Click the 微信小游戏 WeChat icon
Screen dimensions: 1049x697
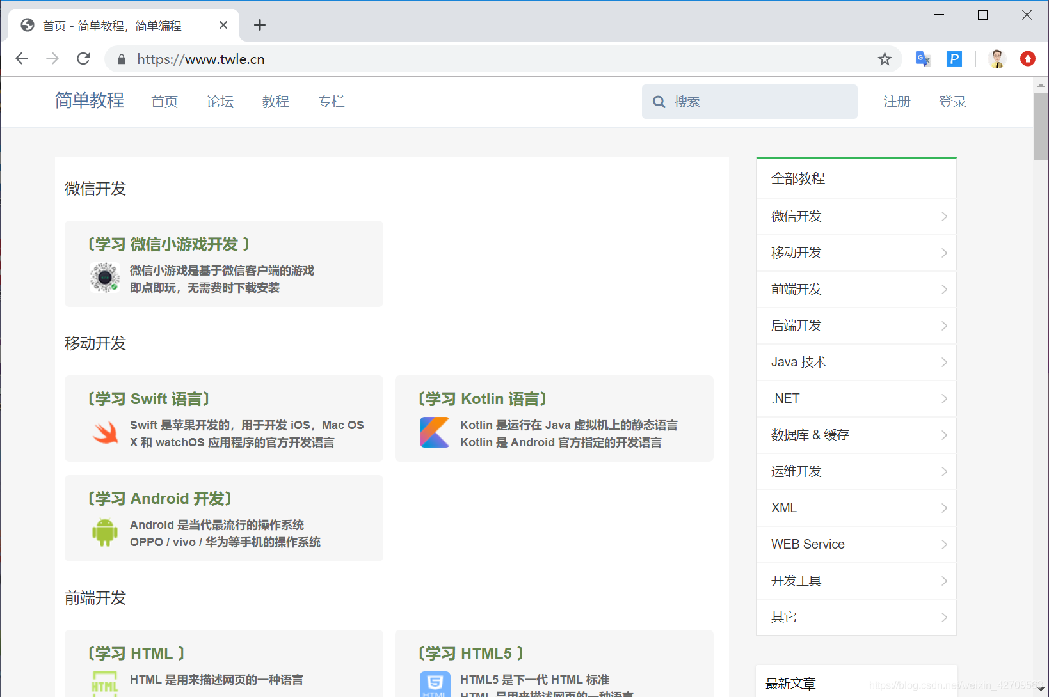(105, 278)
